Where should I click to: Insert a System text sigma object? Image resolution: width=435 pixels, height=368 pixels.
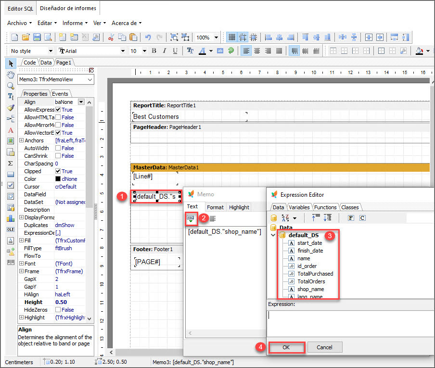click(x=11, y=164)
